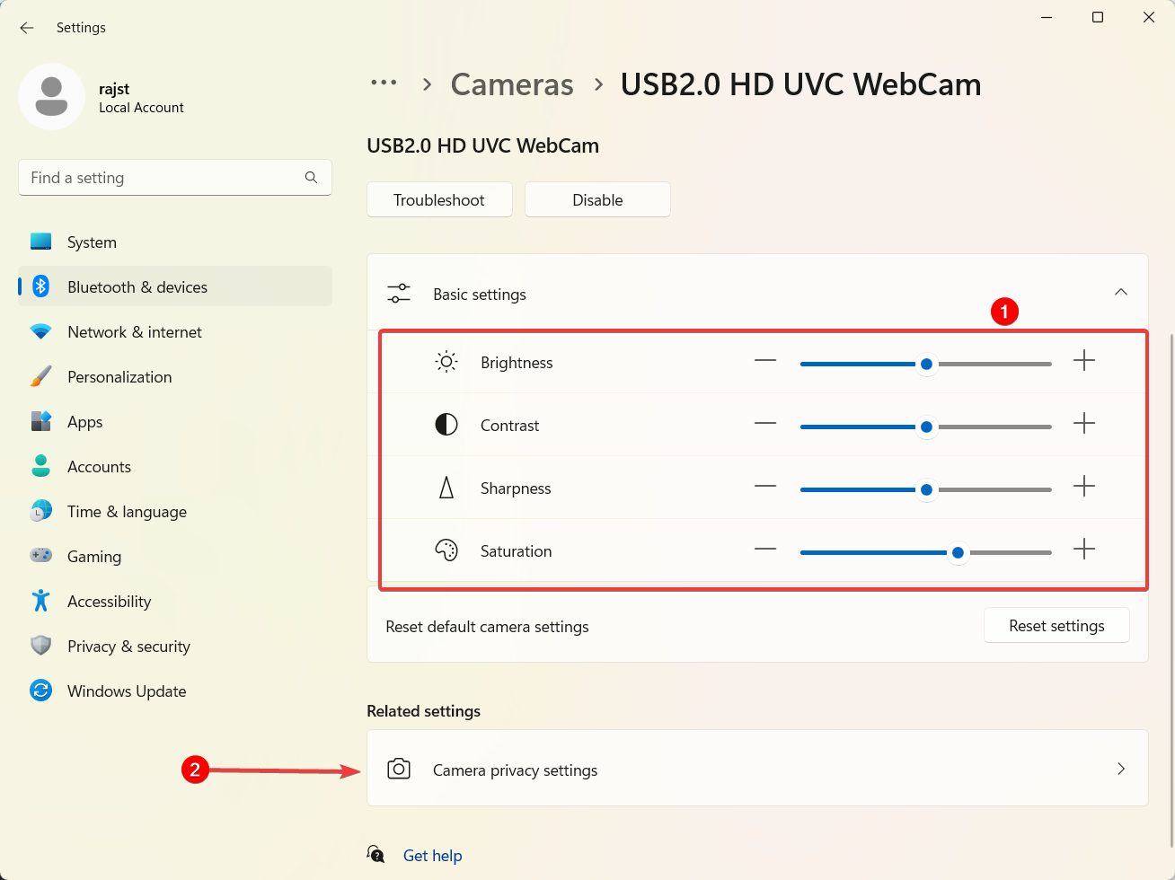The image size is (1175, 880).
Task: Click the Saturation palette icon
Action: click(446, 550)
